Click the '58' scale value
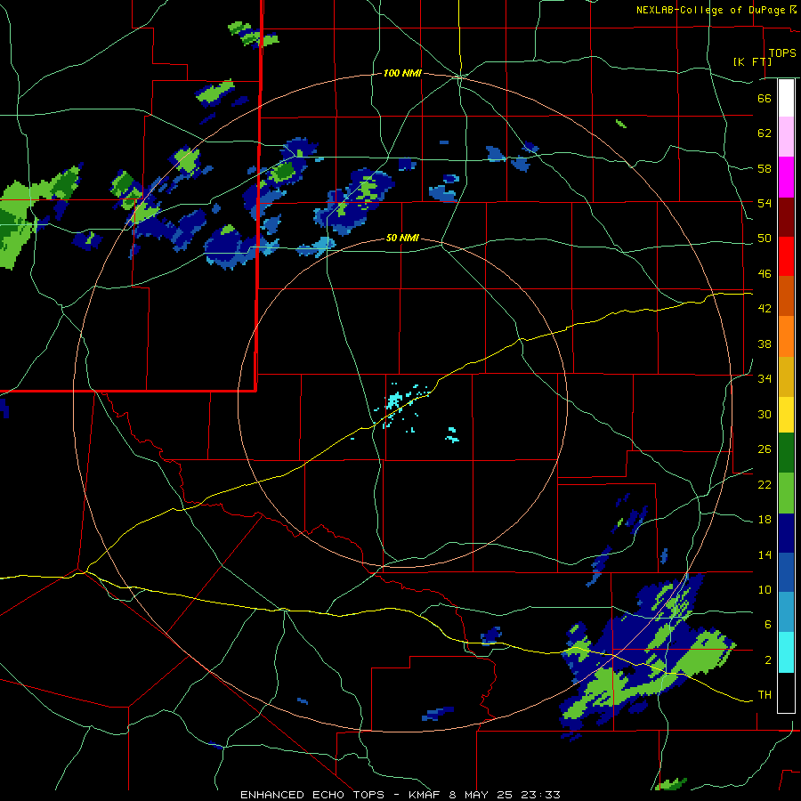Viewport: 801px width, 801px height. pyautogui.click(x=765, y=168)
